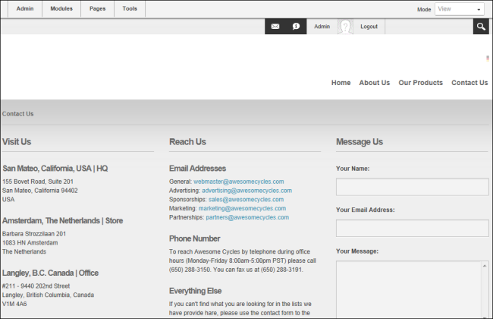This screenshot has height=319, width=493.
Task: Open the messages envelope icon
Action: click(275, 27)
